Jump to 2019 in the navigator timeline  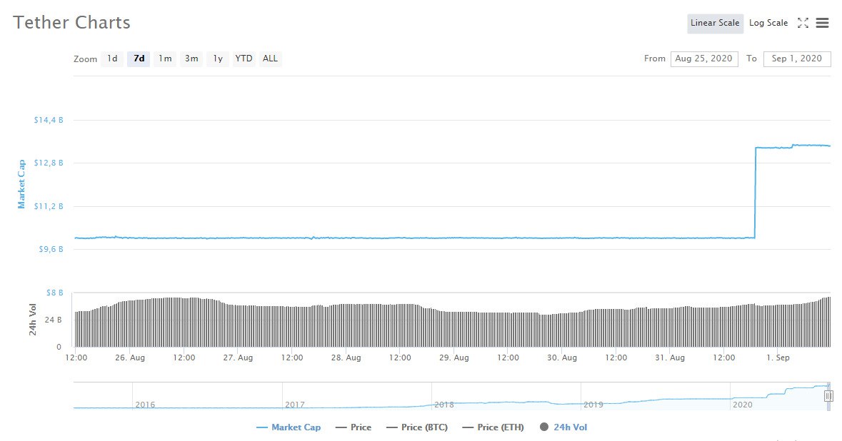593,405
